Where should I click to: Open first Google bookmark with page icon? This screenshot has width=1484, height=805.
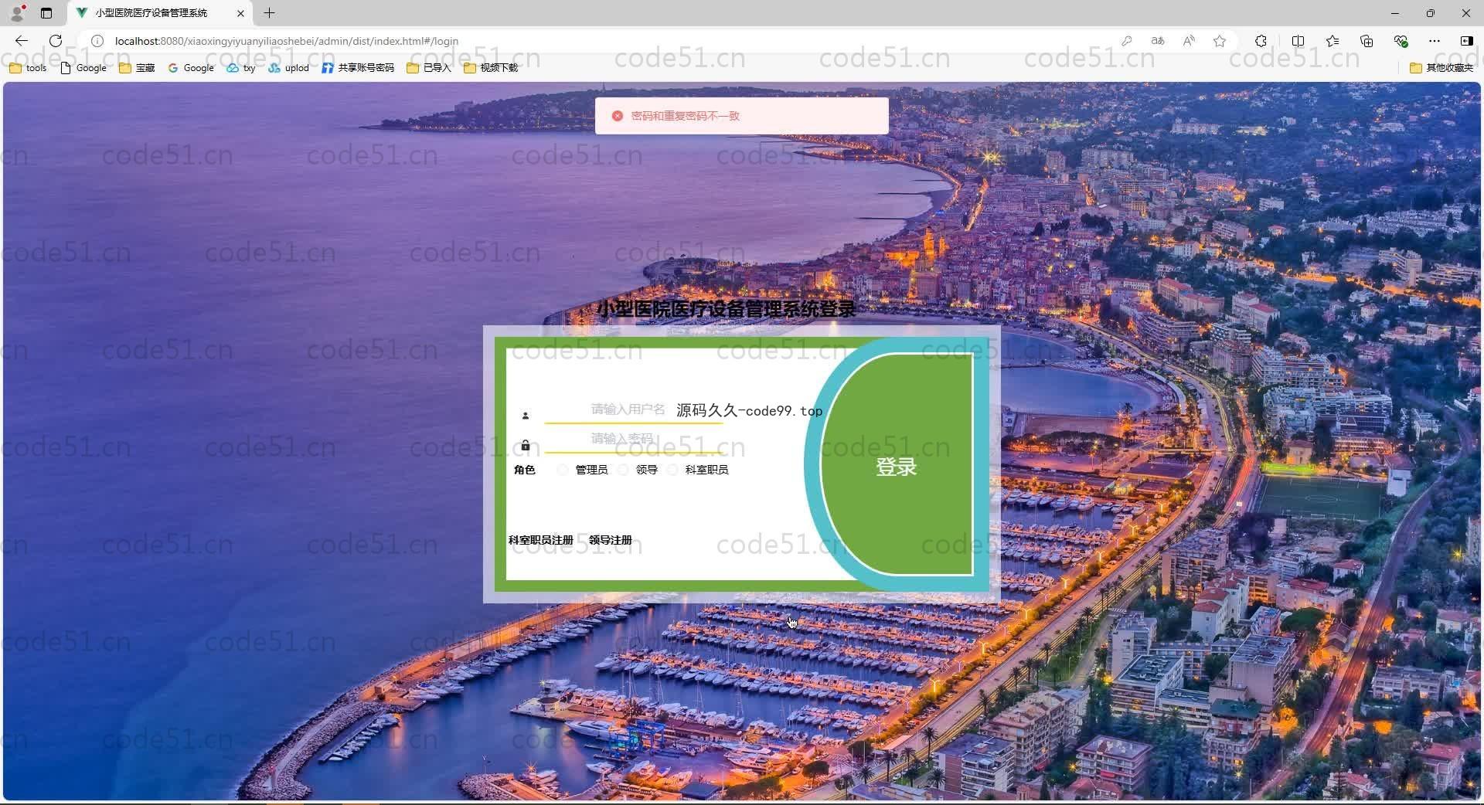83,68
